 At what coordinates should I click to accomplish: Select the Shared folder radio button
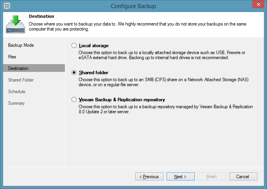(x=74, y=73)
